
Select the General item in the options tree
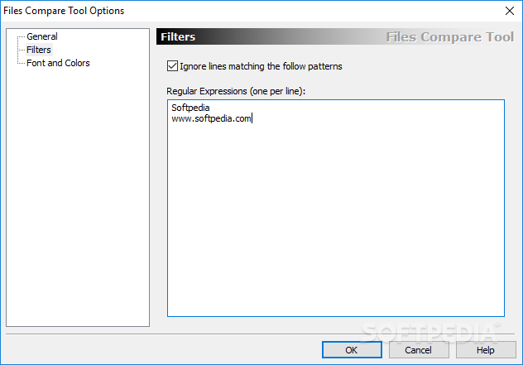click(x=42, y=36)
